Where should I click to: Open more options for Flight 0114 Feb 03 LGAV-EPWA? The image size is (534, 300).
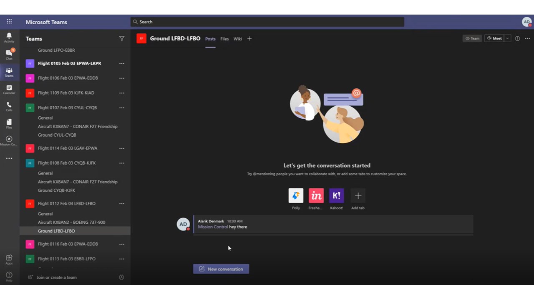[x=122, y=148]
